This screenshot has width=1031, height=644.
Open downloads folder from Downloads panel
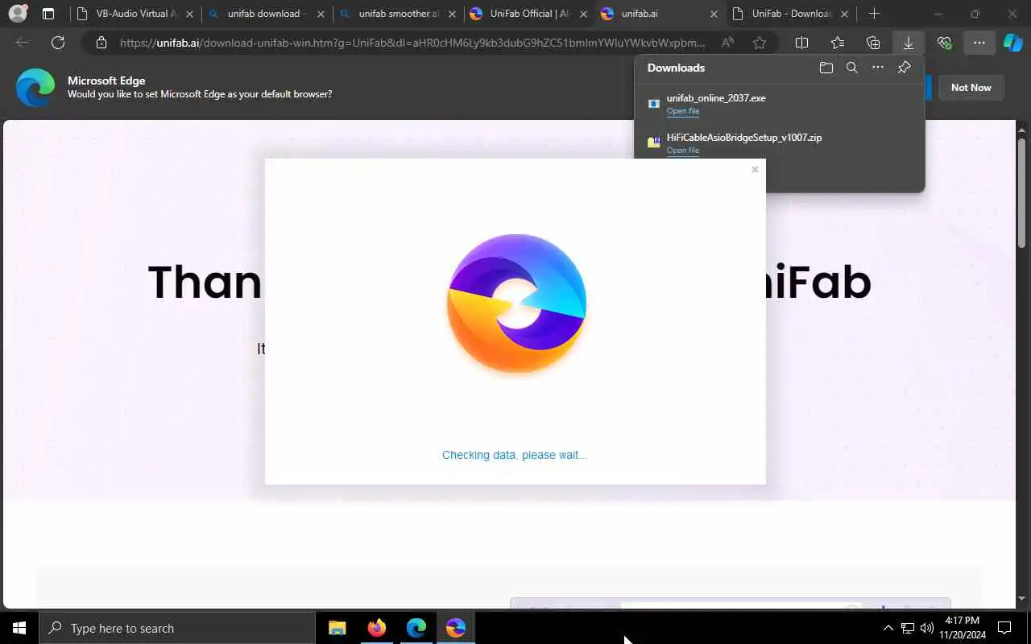[826, 68]
